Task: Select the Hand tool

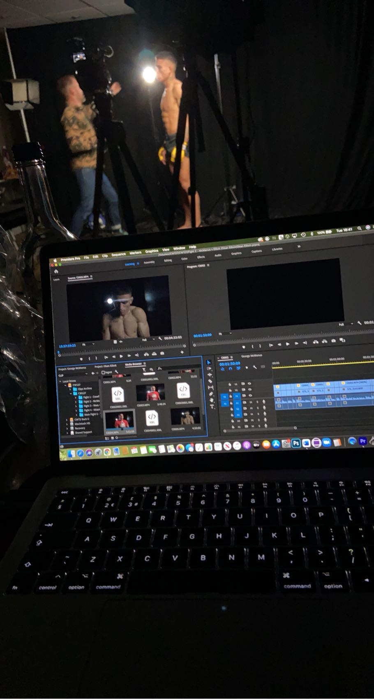Action: tap(212, 400)
